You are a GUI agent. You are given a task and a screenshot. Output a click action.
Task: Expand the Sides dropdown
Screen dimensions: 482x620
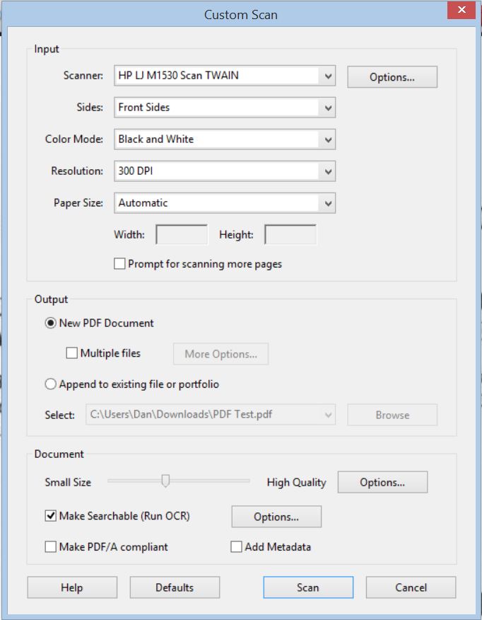(x=327, y=108)
